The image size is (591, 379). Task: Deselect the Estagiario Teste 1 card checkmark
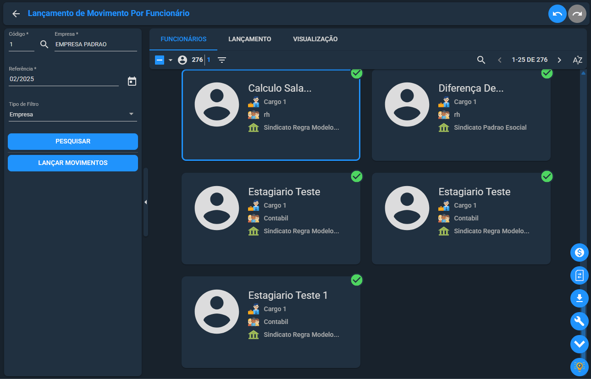click(357, 280)
